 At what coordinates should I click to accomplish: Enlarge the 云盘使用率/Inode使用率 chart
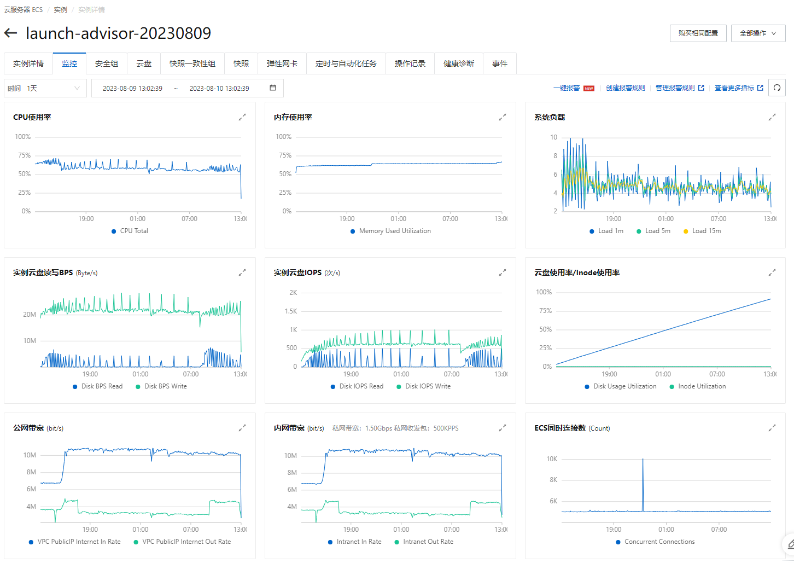coord(772,272)
